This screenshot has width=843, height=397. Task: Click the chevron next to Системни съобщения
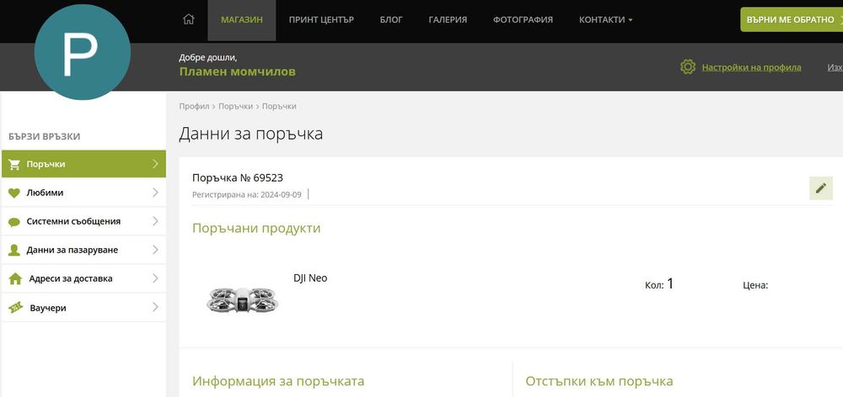pyautogui.click(x=155, y=221)
